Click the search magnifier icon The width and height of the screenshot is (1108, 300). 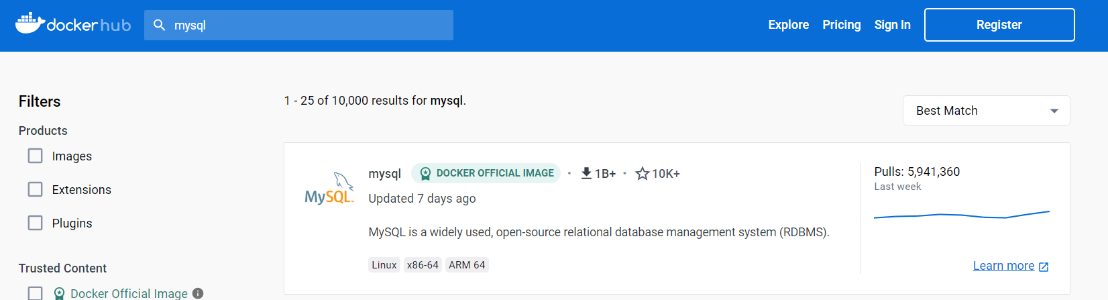[160, 25]
